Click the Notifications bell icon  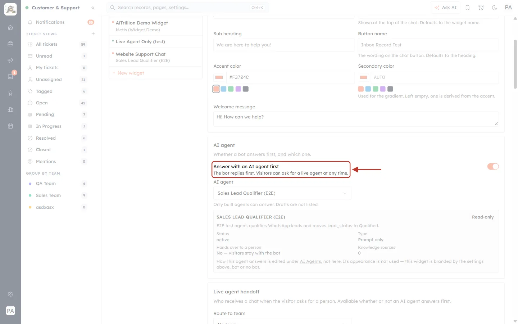click(x=30, y=22)
